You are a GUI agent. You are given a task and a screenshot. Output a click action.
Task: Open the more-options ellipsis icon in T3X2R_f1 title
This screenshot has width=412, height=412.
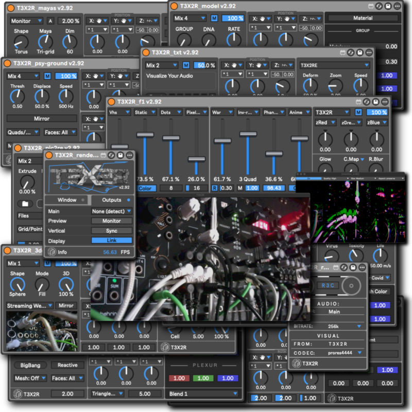tap(385, 101)
